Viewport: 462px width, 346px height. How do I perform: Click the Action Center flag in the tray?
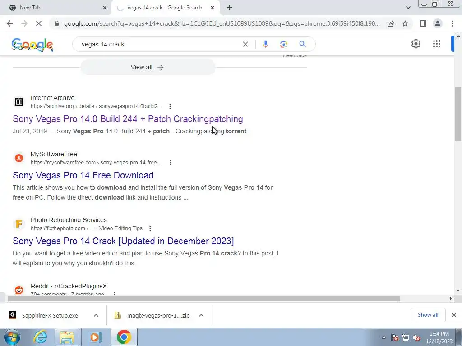point(395,337)
